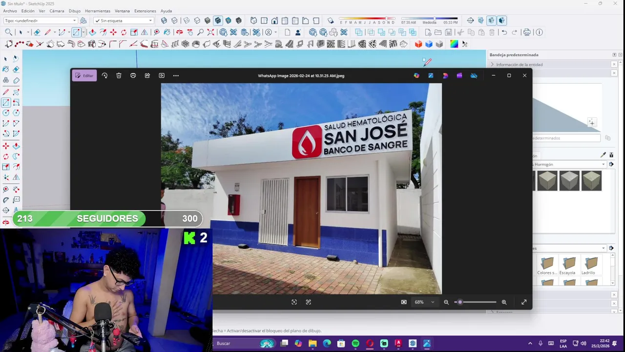Open the Tipo undefined dropdown

(41, 21)
